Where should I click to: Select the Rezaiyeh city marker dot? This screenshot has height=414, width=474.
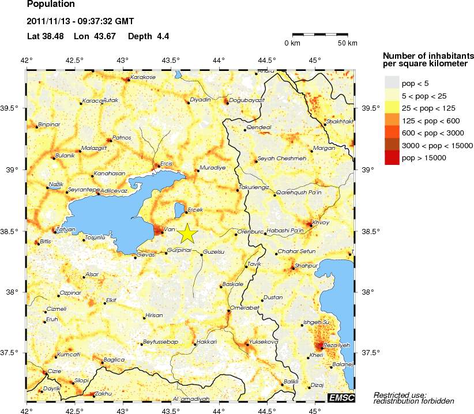[321, 346]
